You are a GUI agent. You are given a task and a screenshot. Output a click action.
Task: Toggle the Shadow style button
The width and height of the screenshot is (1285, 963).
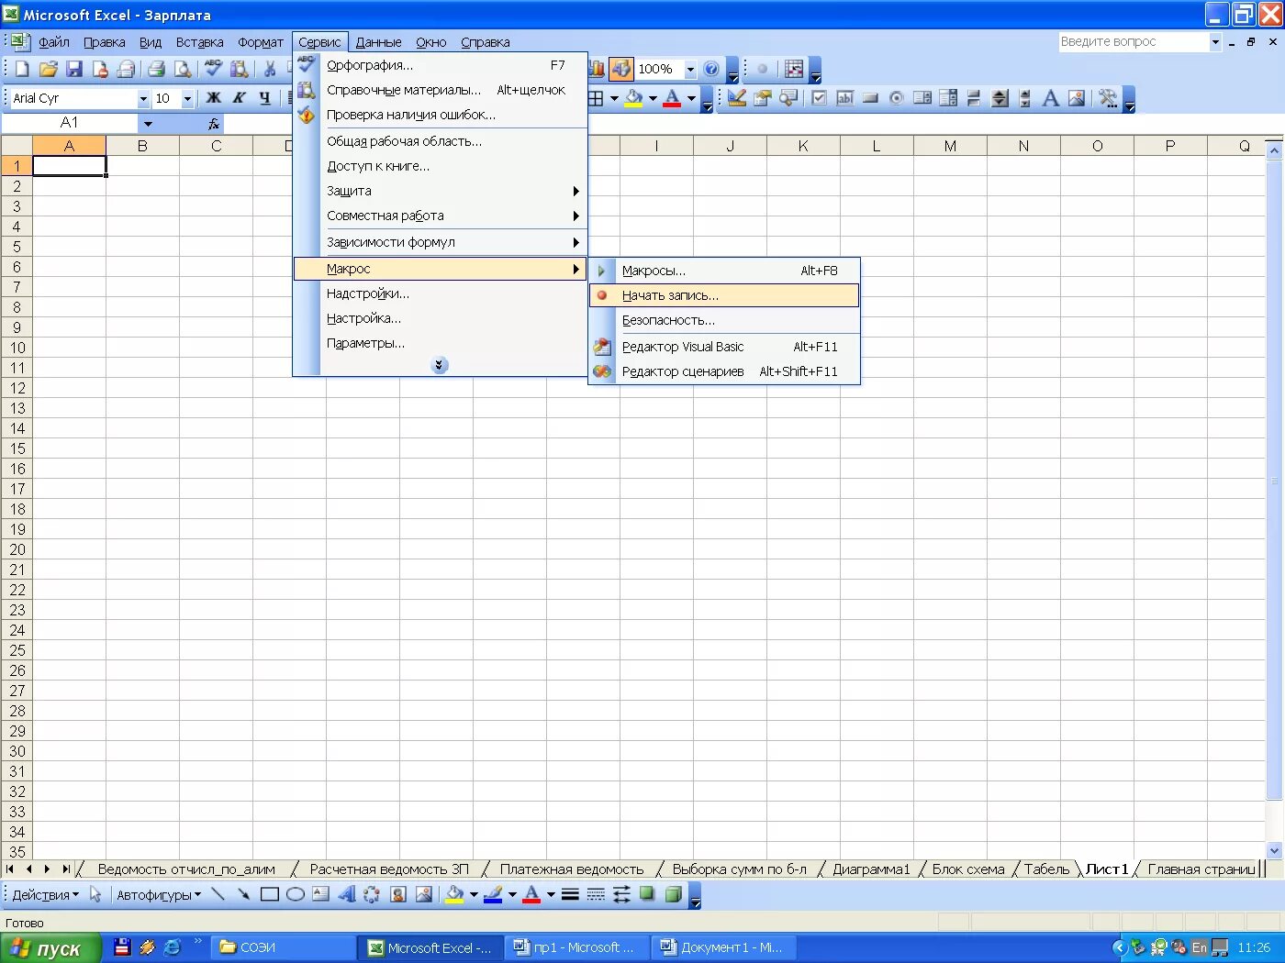click(647, 894)
